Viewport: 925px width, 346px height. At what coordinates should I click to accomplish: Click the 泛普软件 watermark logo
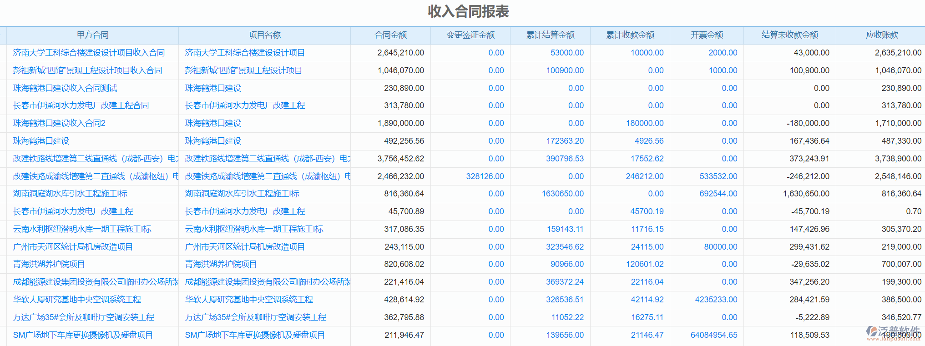[893, 332]
